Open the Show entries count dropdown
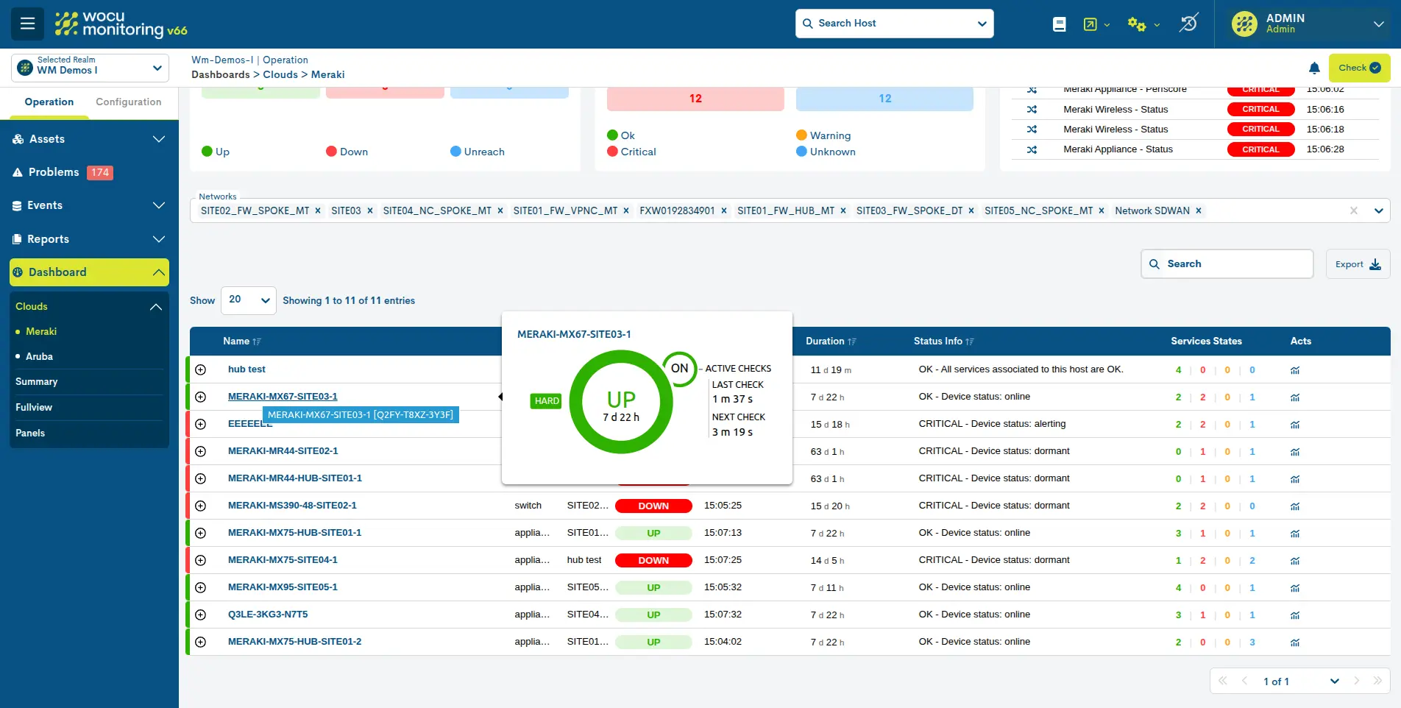1401x708 pixels. tap(249, 300)
